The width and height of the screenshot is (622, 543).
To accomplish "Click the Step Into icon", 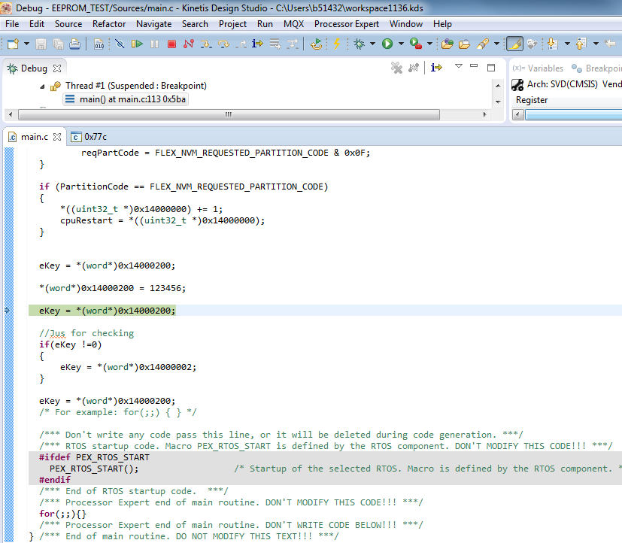I will [x=206, y=44].
